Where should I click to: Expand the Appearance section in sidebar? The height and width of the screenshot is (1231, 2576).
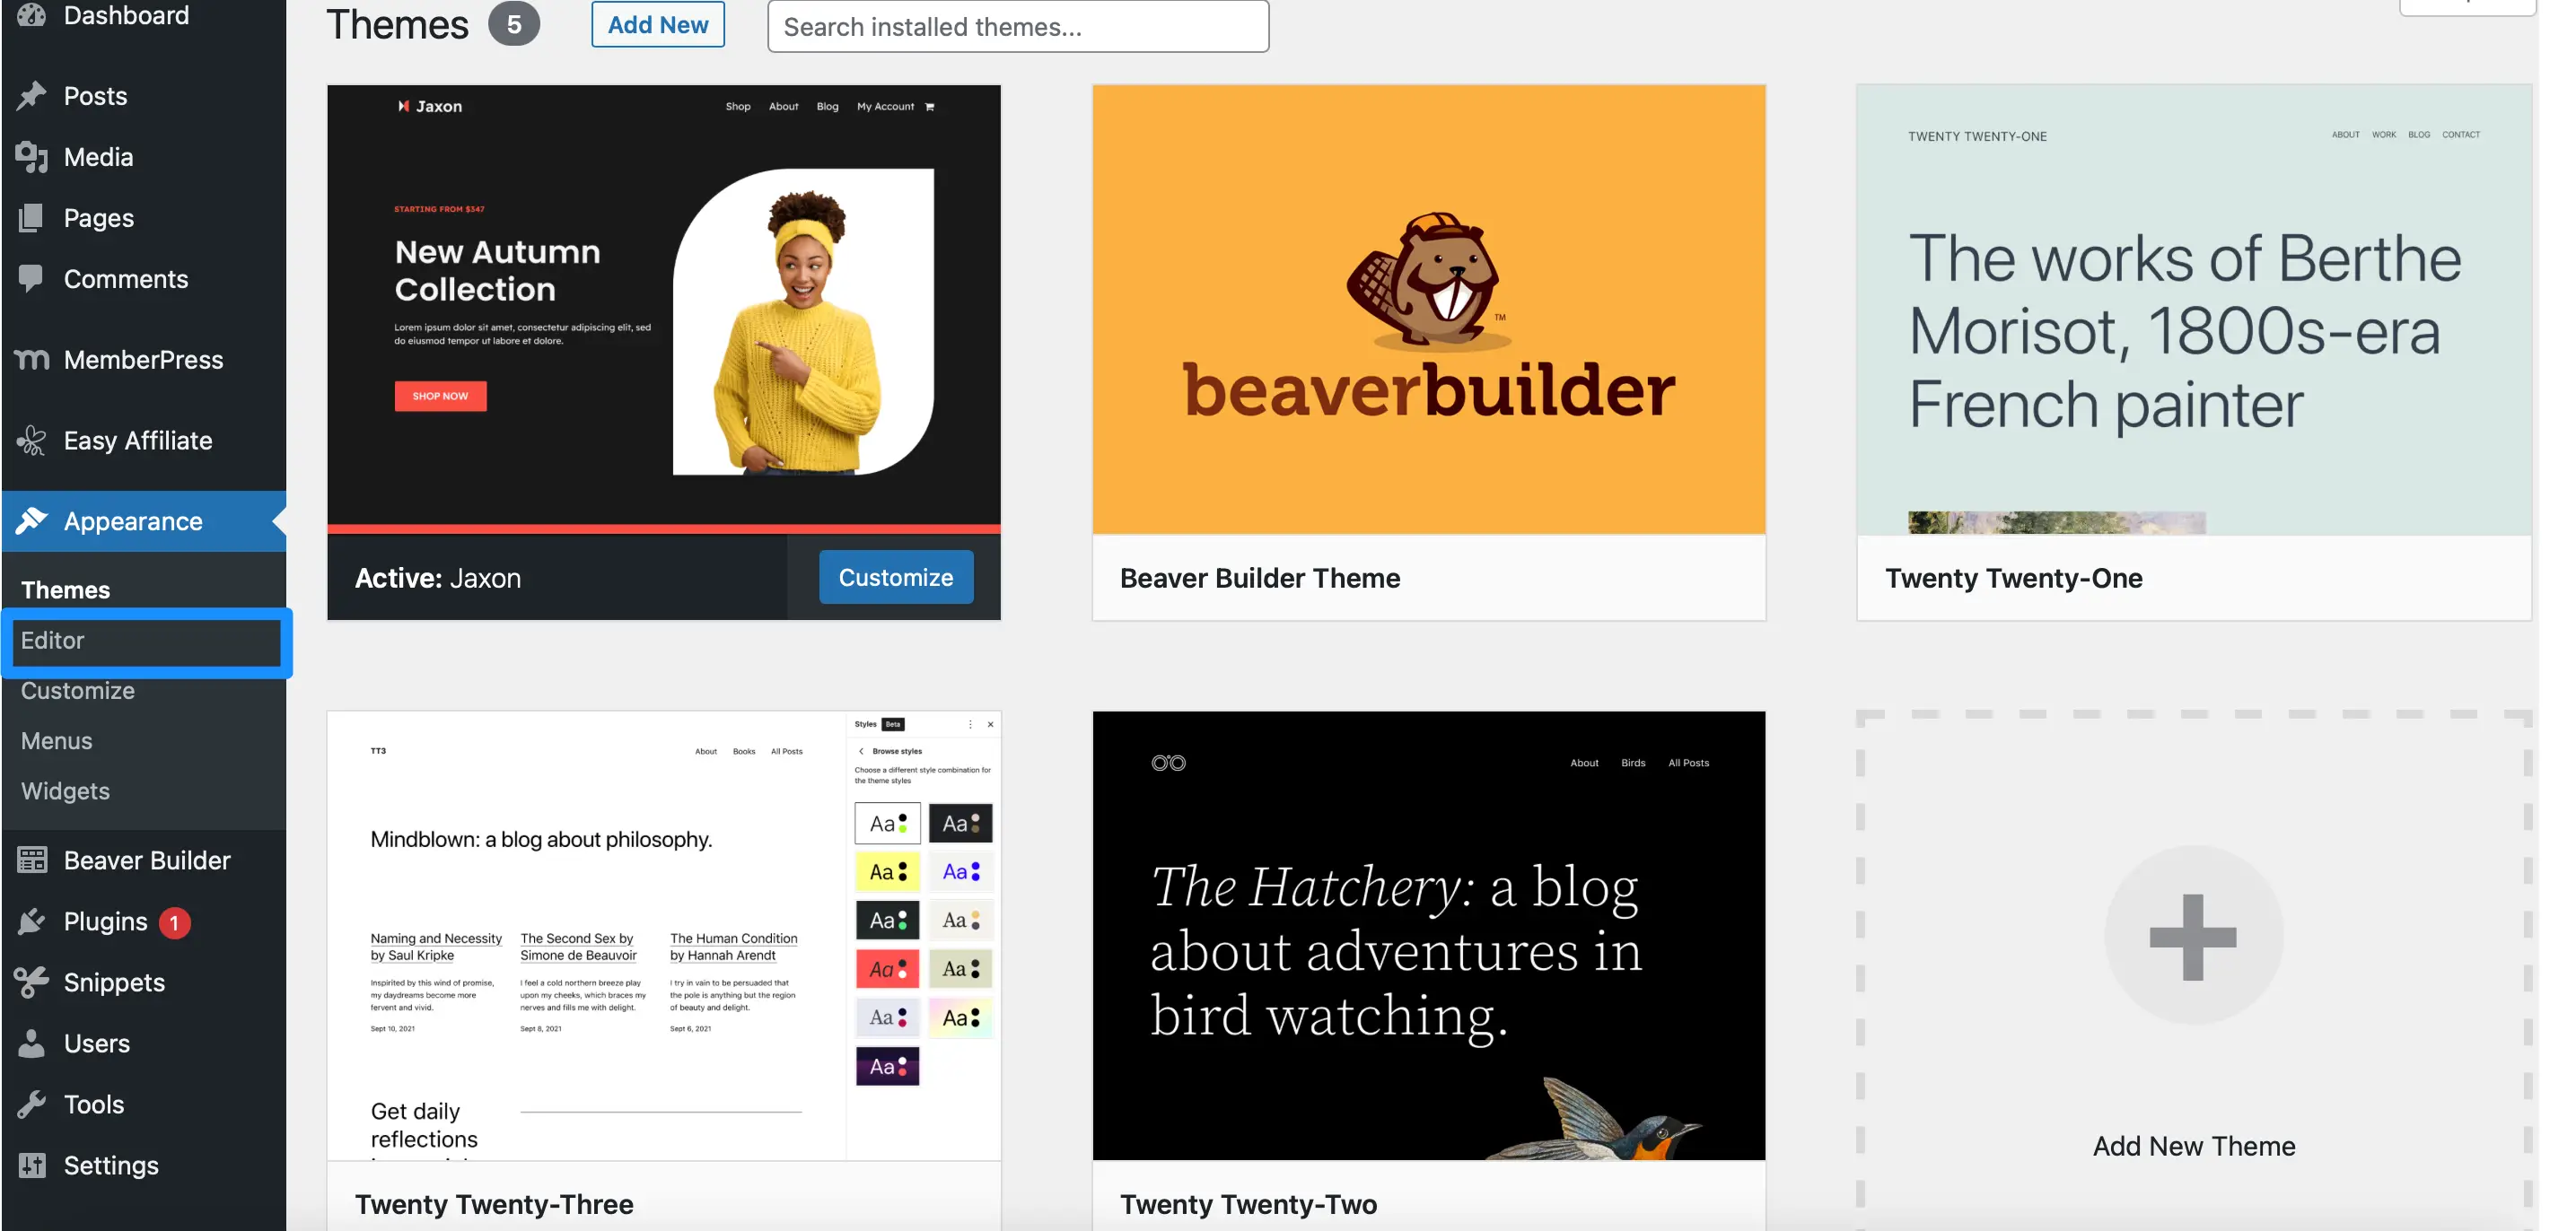[x=131, y=520]
